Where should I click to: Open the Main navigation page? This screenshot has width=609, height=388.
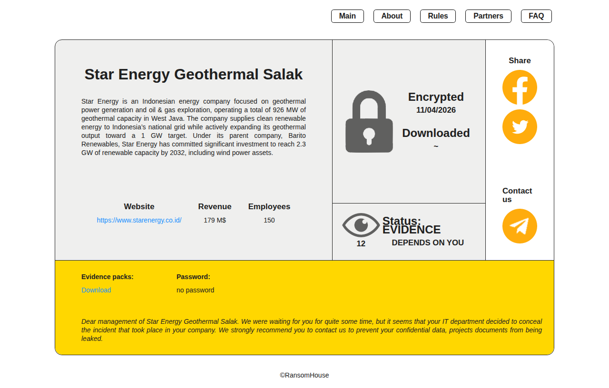pyautogui.click(x=347, y=16)
